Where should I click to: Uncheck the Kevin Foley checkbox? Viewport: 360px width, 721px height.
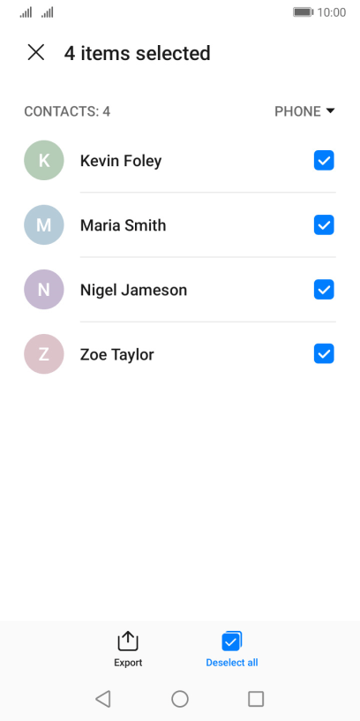[324, 161]
